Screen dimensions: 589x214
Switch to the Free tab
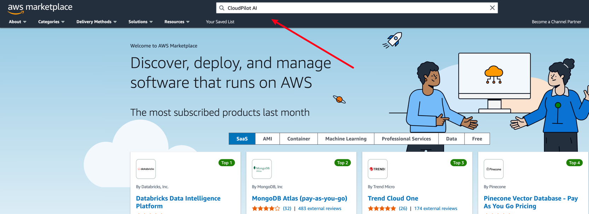click(477, 139)
